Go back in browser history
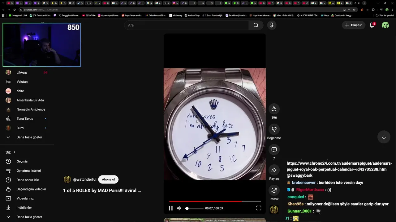Image resolution: width=396 pixels, height=222 pixels. (3, 10)
